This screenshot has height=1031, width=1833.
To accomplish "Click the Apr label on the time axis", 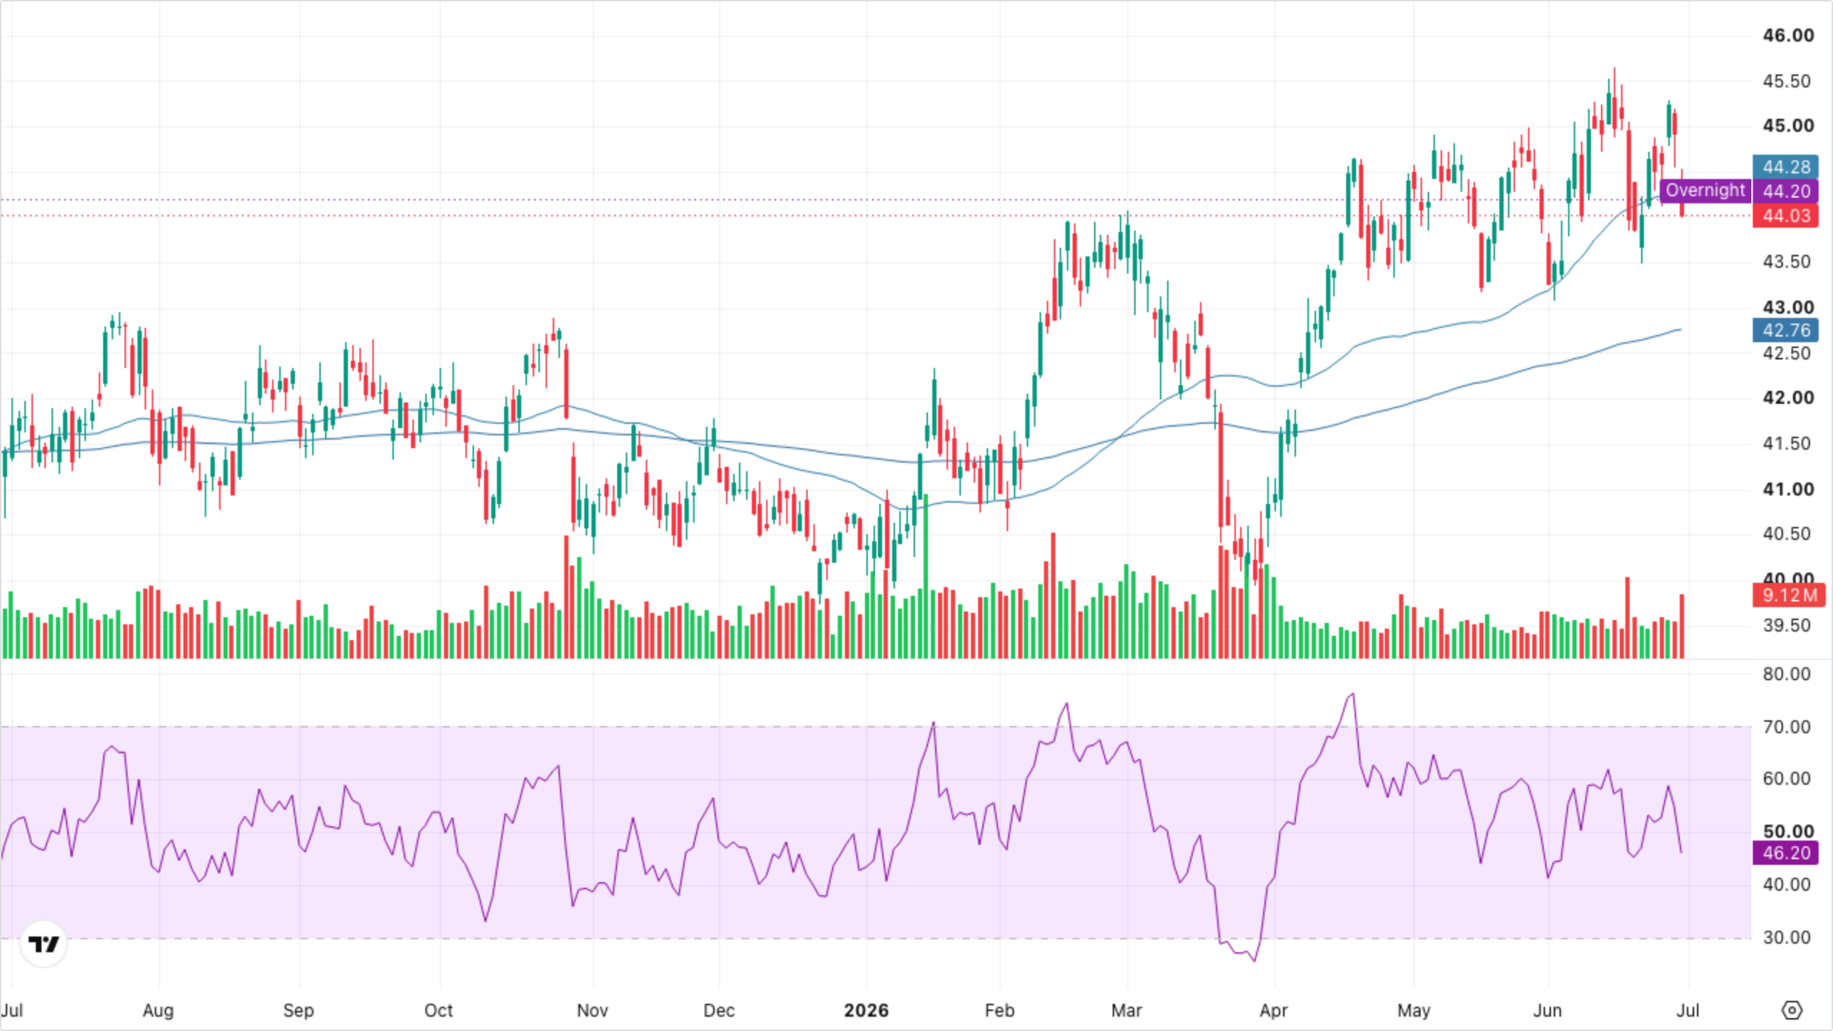I will (x=1274, y=1010).
